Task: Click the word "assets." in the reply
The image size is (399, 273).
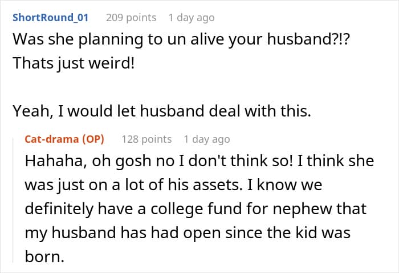Action: [218, 185]
